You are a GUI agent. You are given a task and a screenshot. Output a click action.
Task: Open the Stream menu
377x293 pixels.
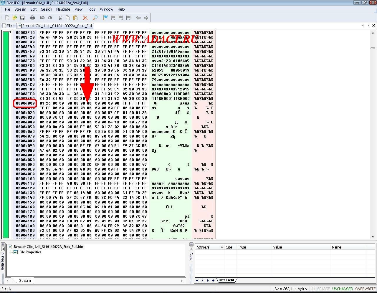point(20,9)
